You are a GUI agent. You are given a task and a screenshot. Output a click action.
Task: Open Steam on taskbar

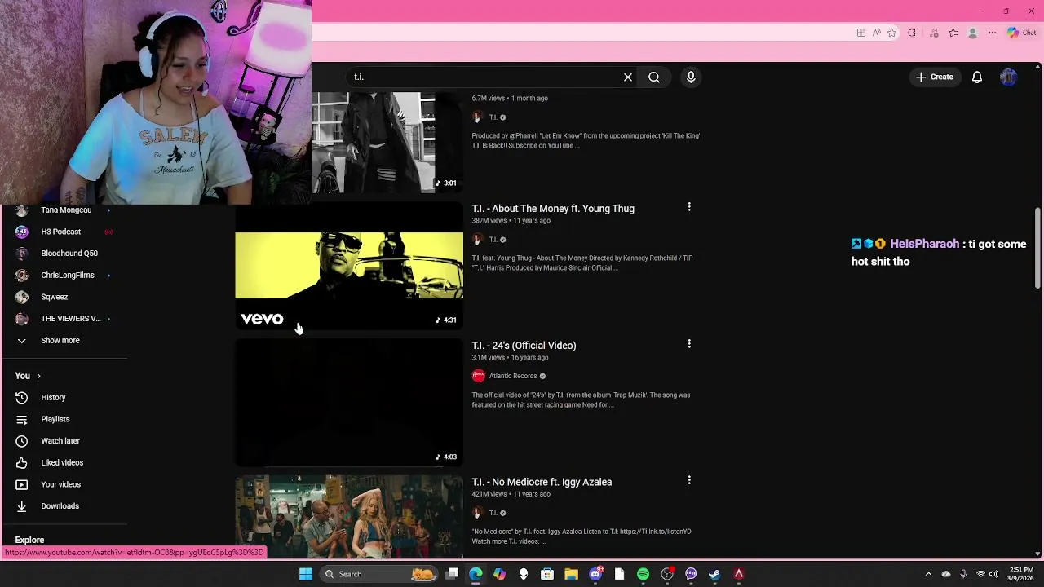(x=714, y=574)
